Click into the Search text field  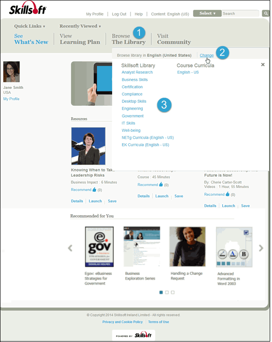coord(240,14)
